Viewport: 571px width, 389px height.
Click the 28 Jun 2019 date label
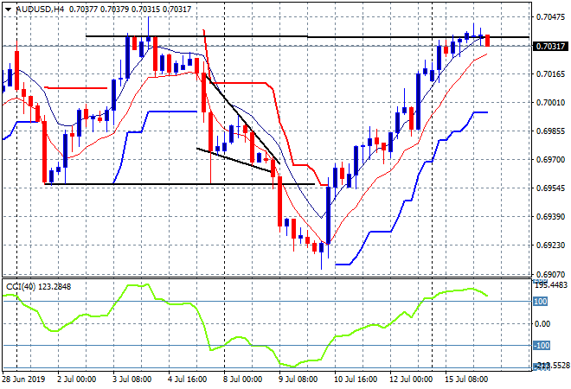pyautogui.click(x=23, y=379)
